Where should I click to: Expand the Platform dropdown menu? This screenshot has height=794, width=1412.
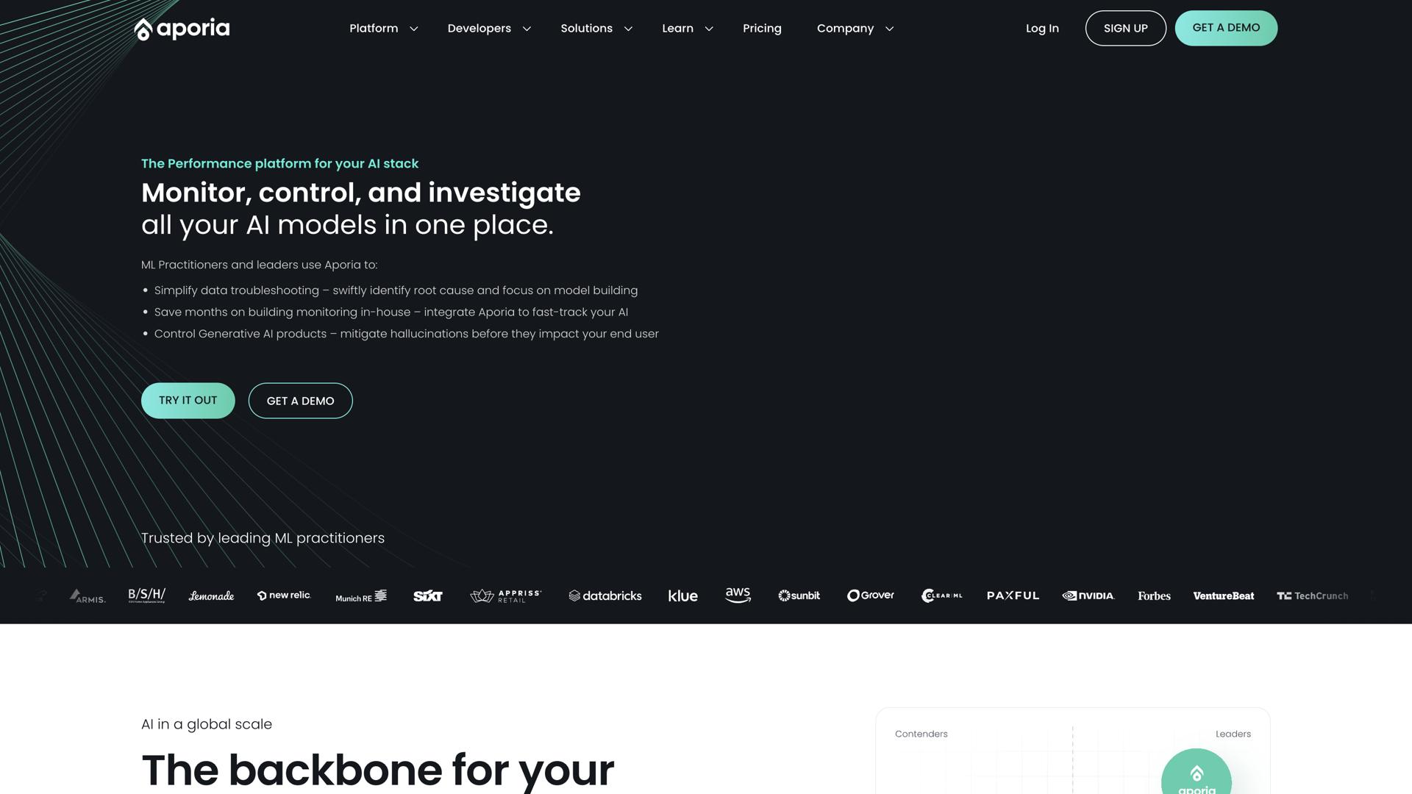[383, 29]
